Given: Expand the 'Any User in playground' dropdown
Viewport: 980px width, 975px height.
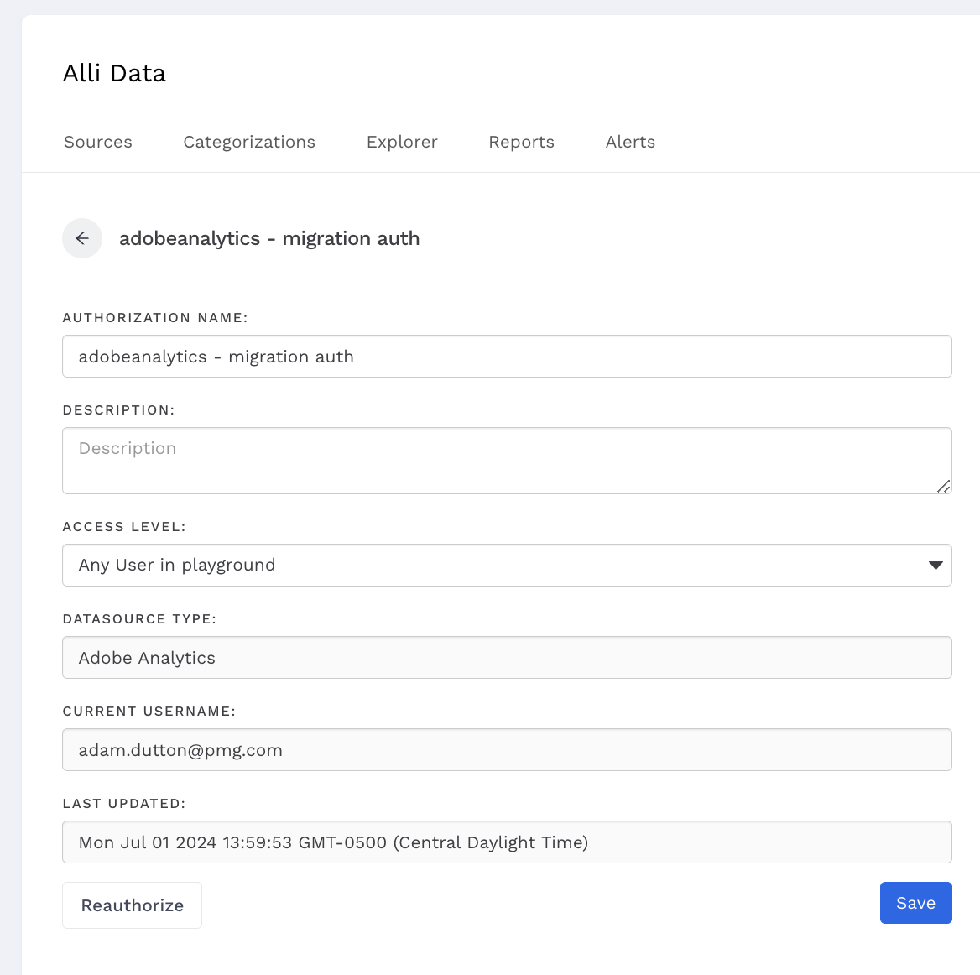Looking at the screenshot, I should [495, 566].
